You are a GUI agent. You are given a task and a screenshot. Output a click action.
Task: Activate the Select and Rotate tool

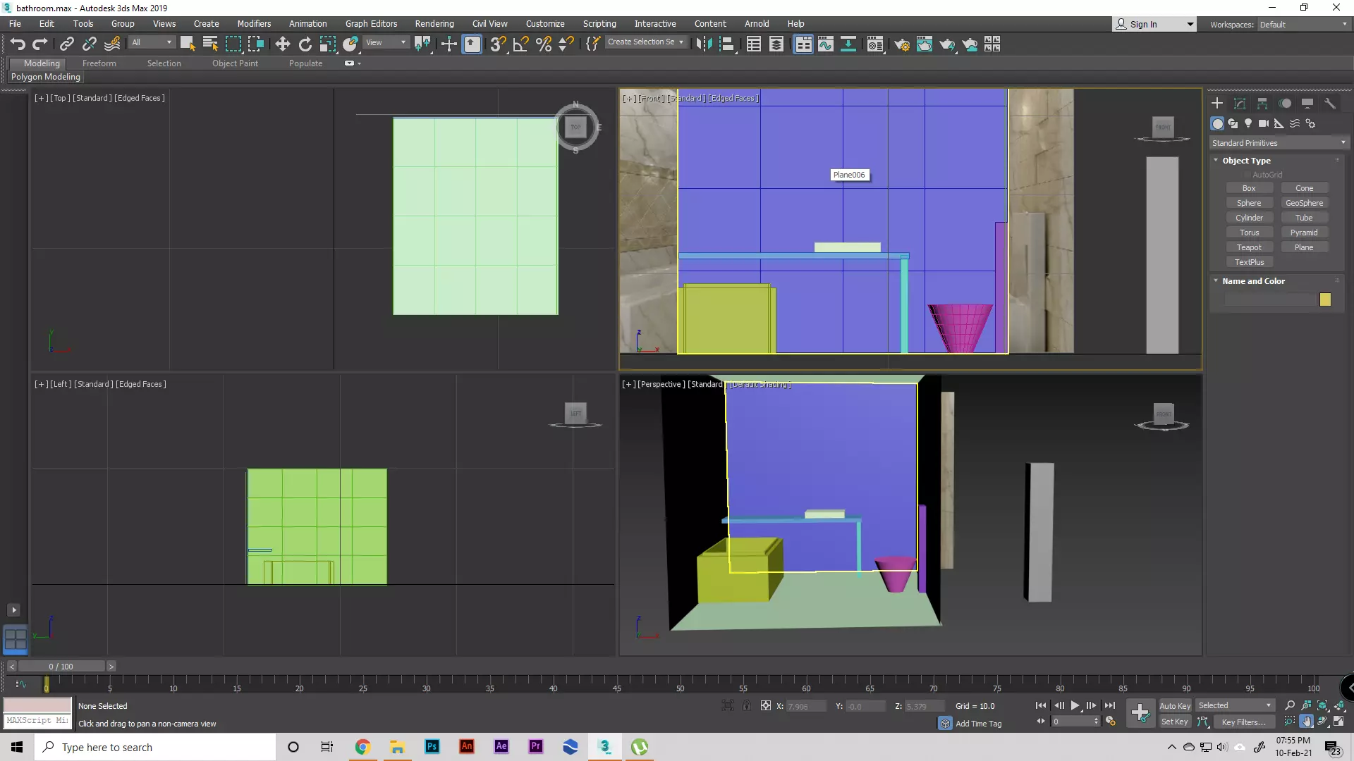pos(305,44)
